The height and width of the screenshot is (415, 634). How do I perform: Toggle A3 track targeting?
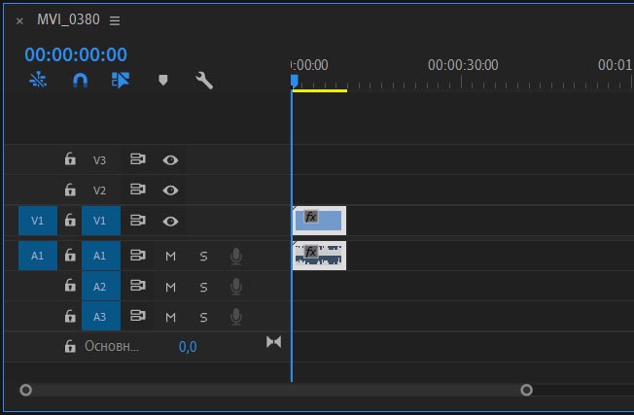101,317
